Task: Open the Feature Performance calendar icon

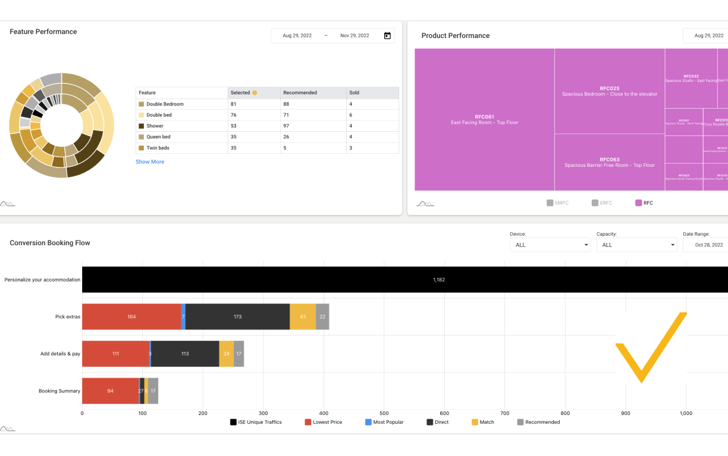Action: click(387, 36)
